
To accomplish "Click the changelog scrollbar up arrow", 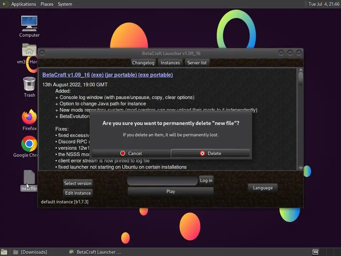I will [x=301, y=70].
